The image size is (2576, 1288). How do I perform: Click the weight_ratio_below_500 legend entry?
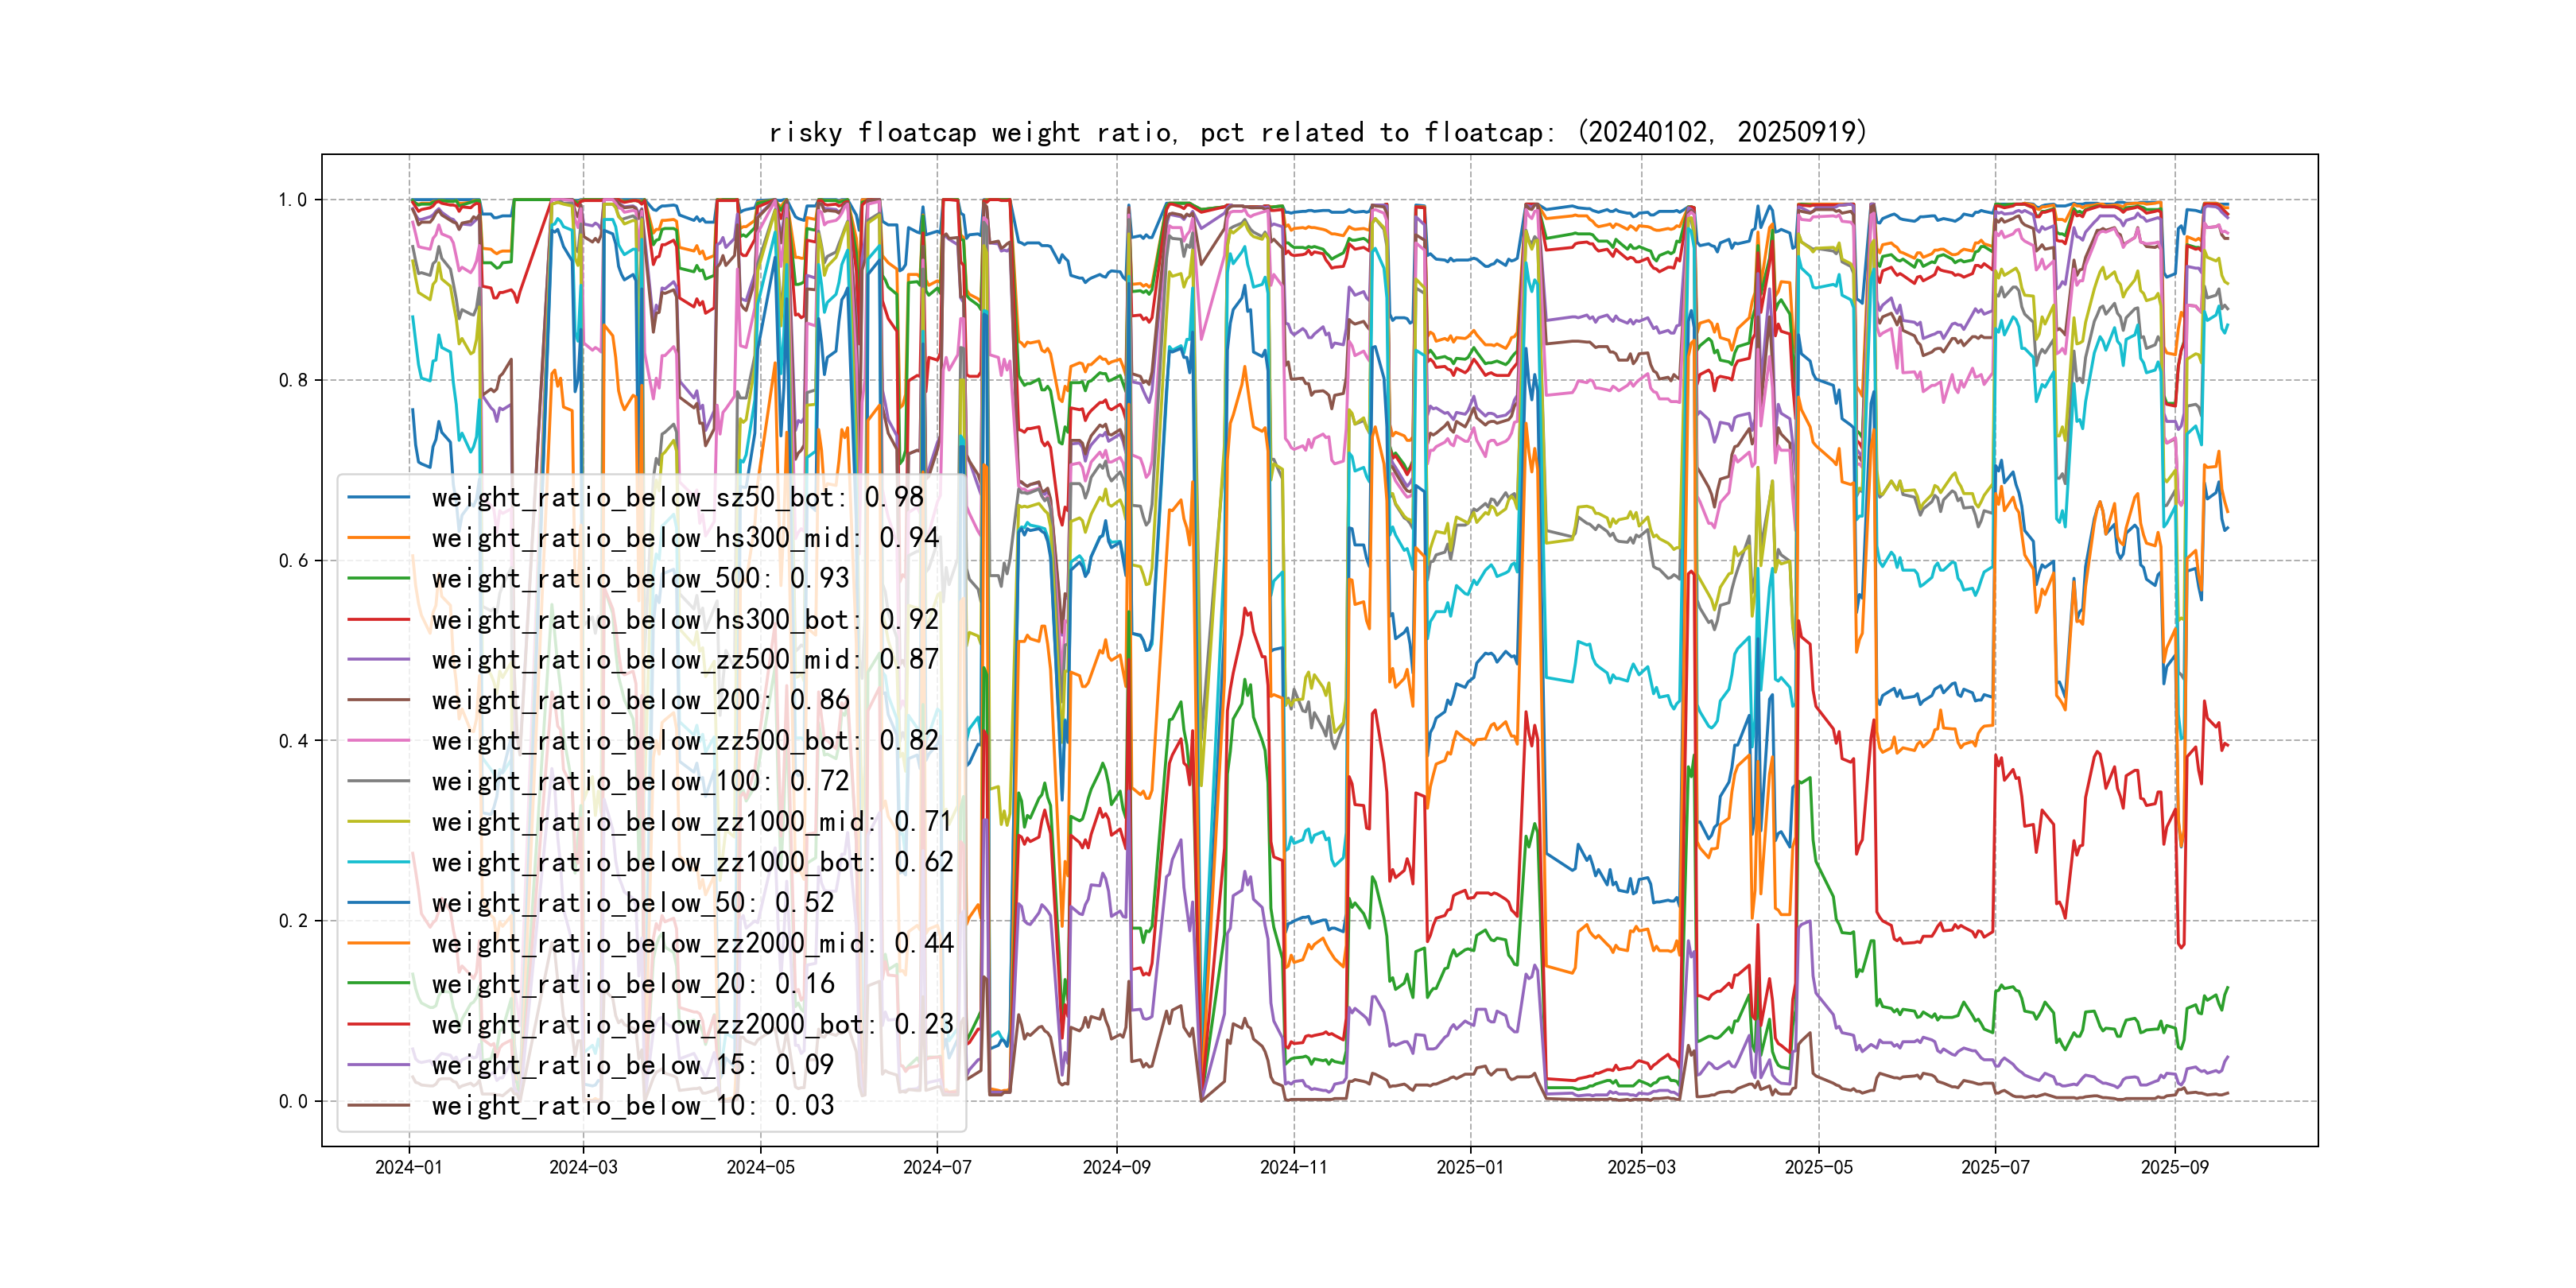click(x=640, y=579)
